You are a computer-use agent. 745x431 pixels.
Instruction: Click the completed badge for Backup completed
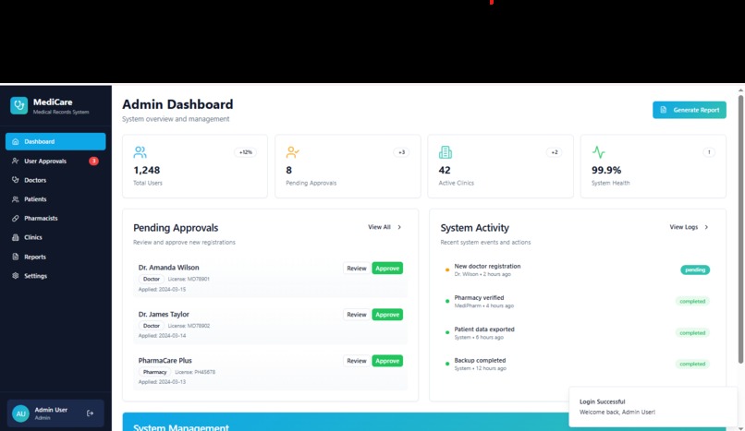(692, 365)
